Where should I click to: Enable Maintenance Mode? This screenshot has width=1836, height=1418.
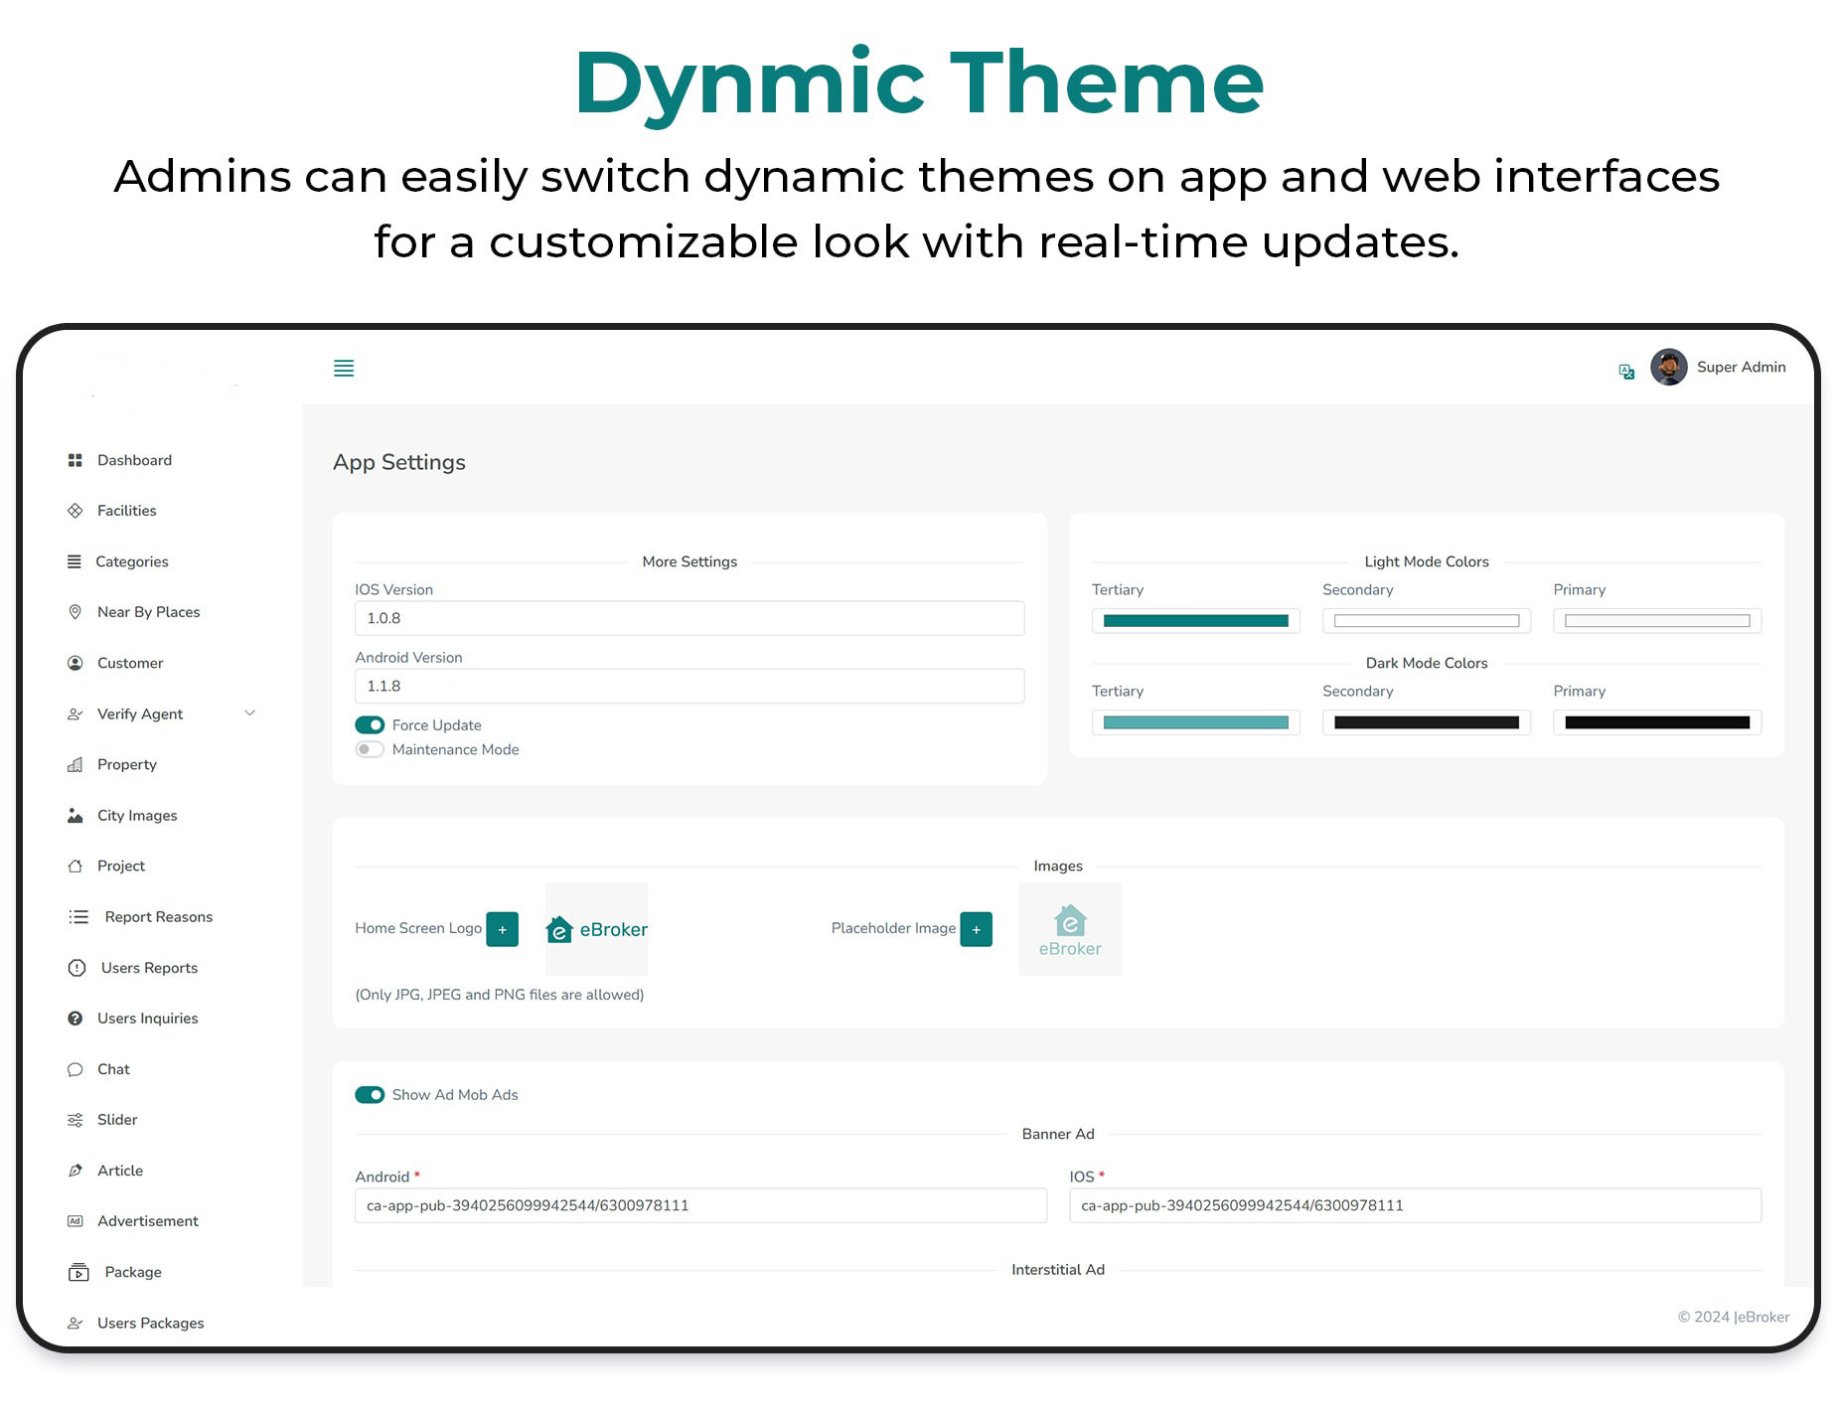coord(369,748)
